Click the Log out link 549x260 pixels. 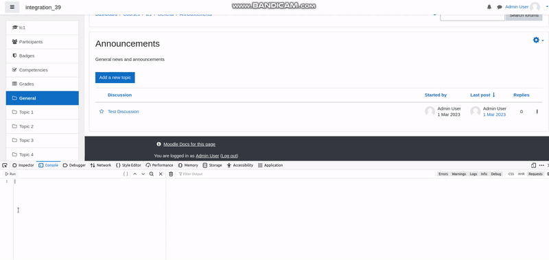pyautogui.click(x=229, y=156)
